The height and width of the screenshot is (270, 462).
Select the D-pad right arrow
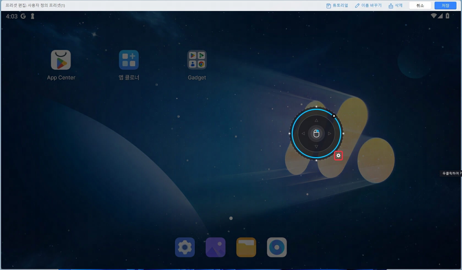[329, 133]
